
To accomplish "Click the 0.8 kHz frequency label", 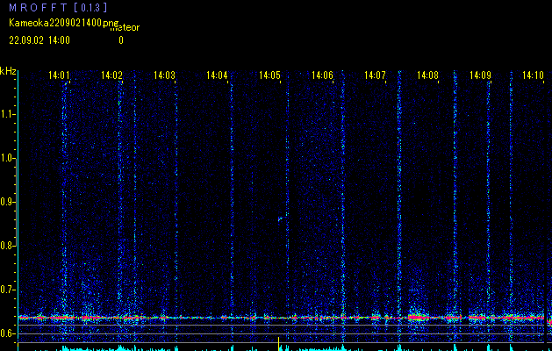I will pyautogui.click(x=7, y=246).
